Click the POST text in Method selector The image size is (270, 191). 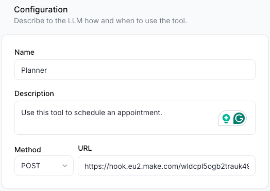click(x=30, y=166)
